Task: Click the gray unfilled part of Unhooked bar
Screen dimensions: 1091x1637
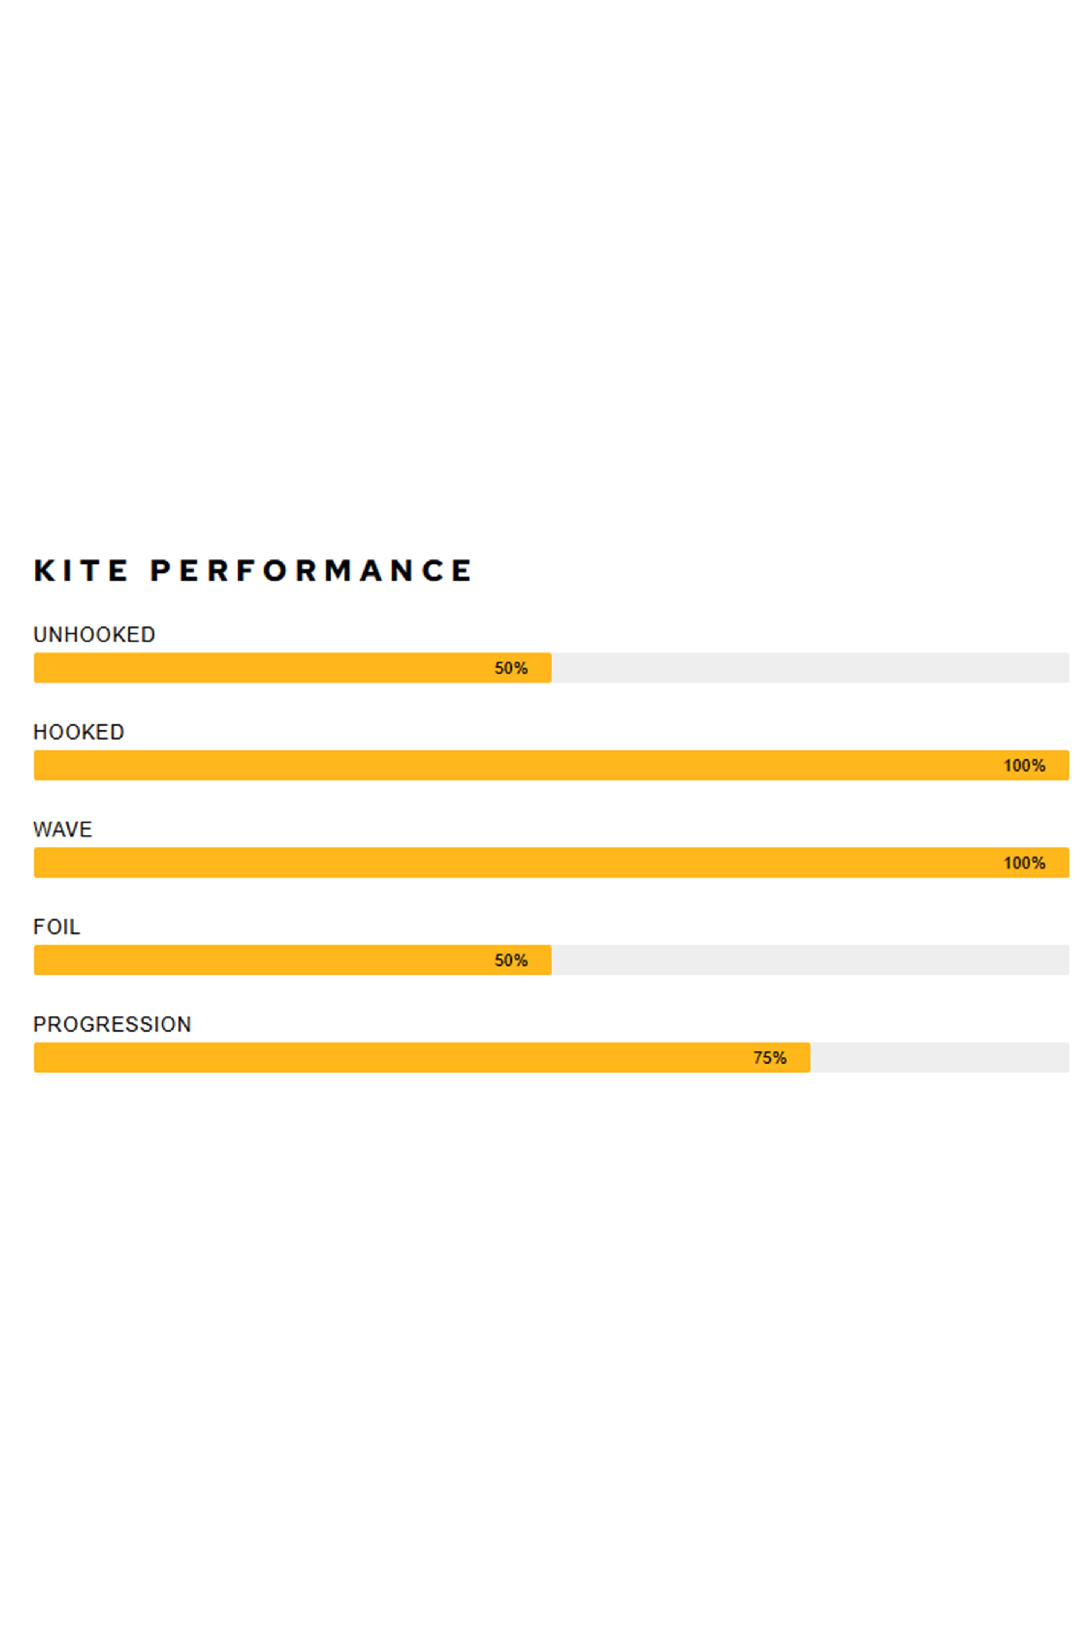Action: coord(810,668)
